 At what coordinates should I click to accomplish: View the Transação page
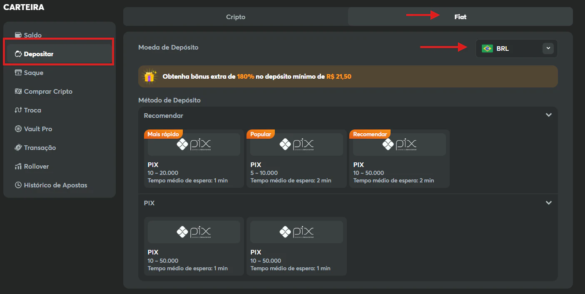tap(60, 147)
